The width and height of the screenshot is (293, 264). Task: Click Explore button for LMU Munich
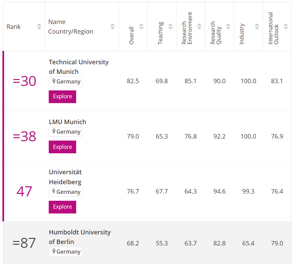[x=62, y=147]
